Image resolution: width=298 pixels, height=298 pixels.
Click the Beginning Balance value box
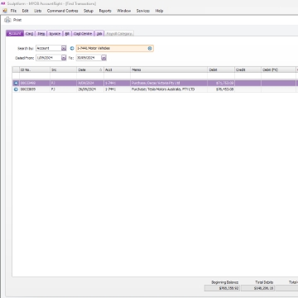pyautogui.click(x=222, y=288)
